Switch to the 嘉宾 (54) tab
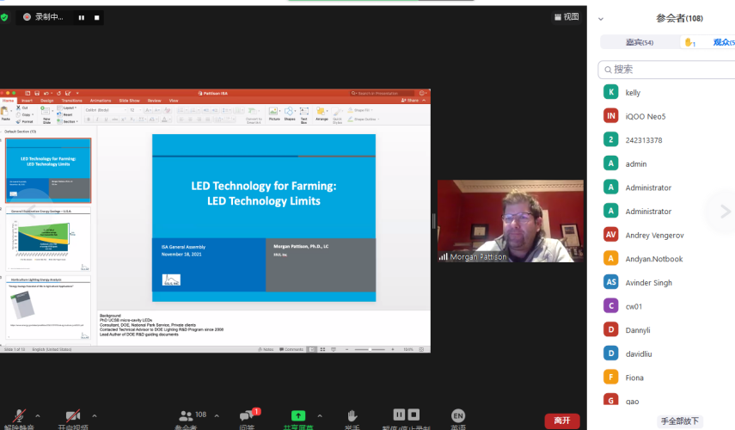Image resolution: width=735 pixels, height=430 pixels. pos(639,42)
